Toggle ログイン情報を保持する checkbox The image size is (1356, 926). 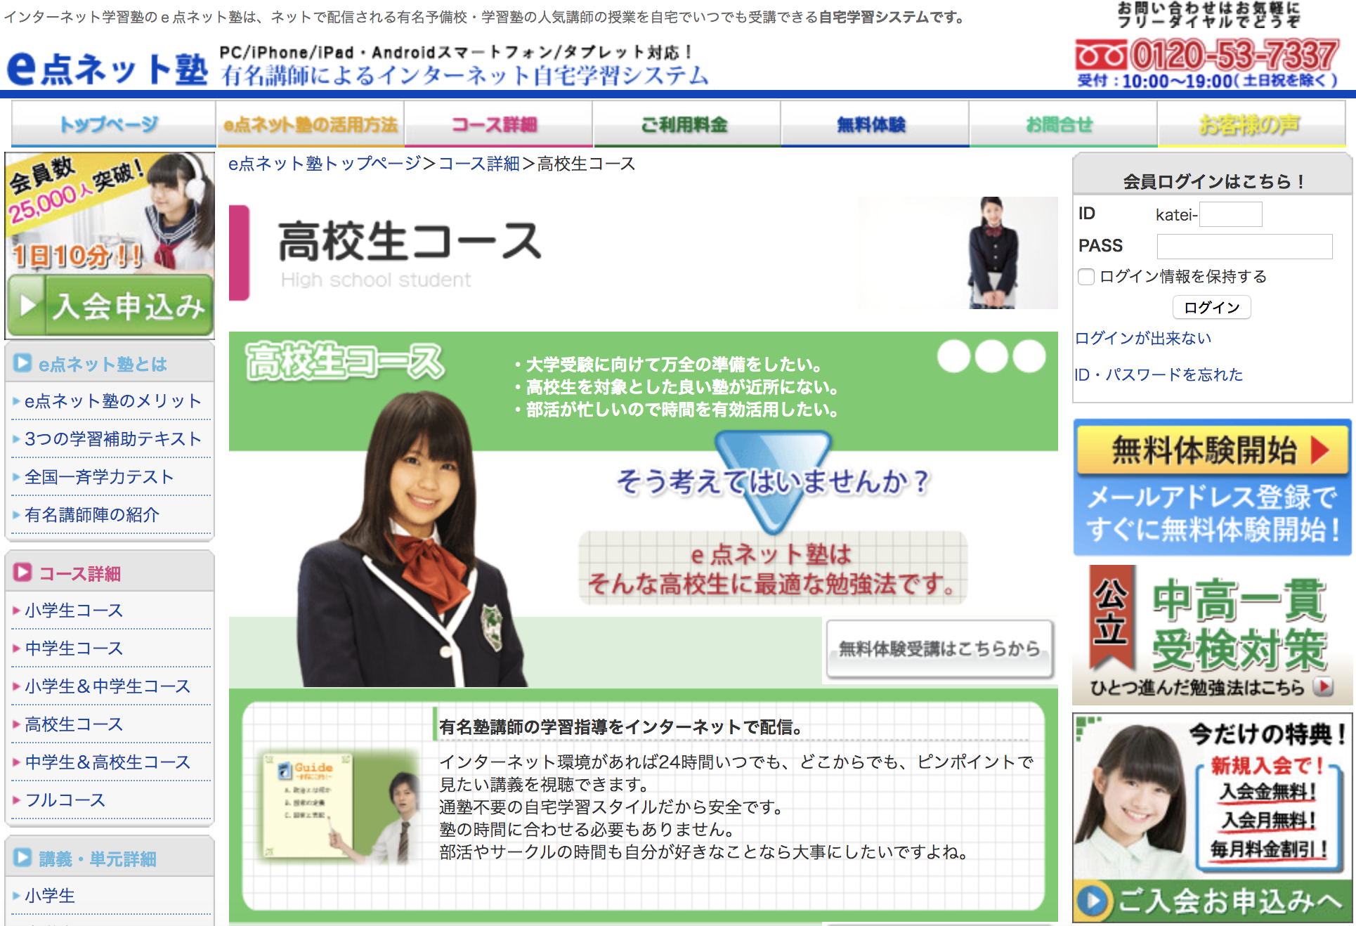pos(1086,277)
